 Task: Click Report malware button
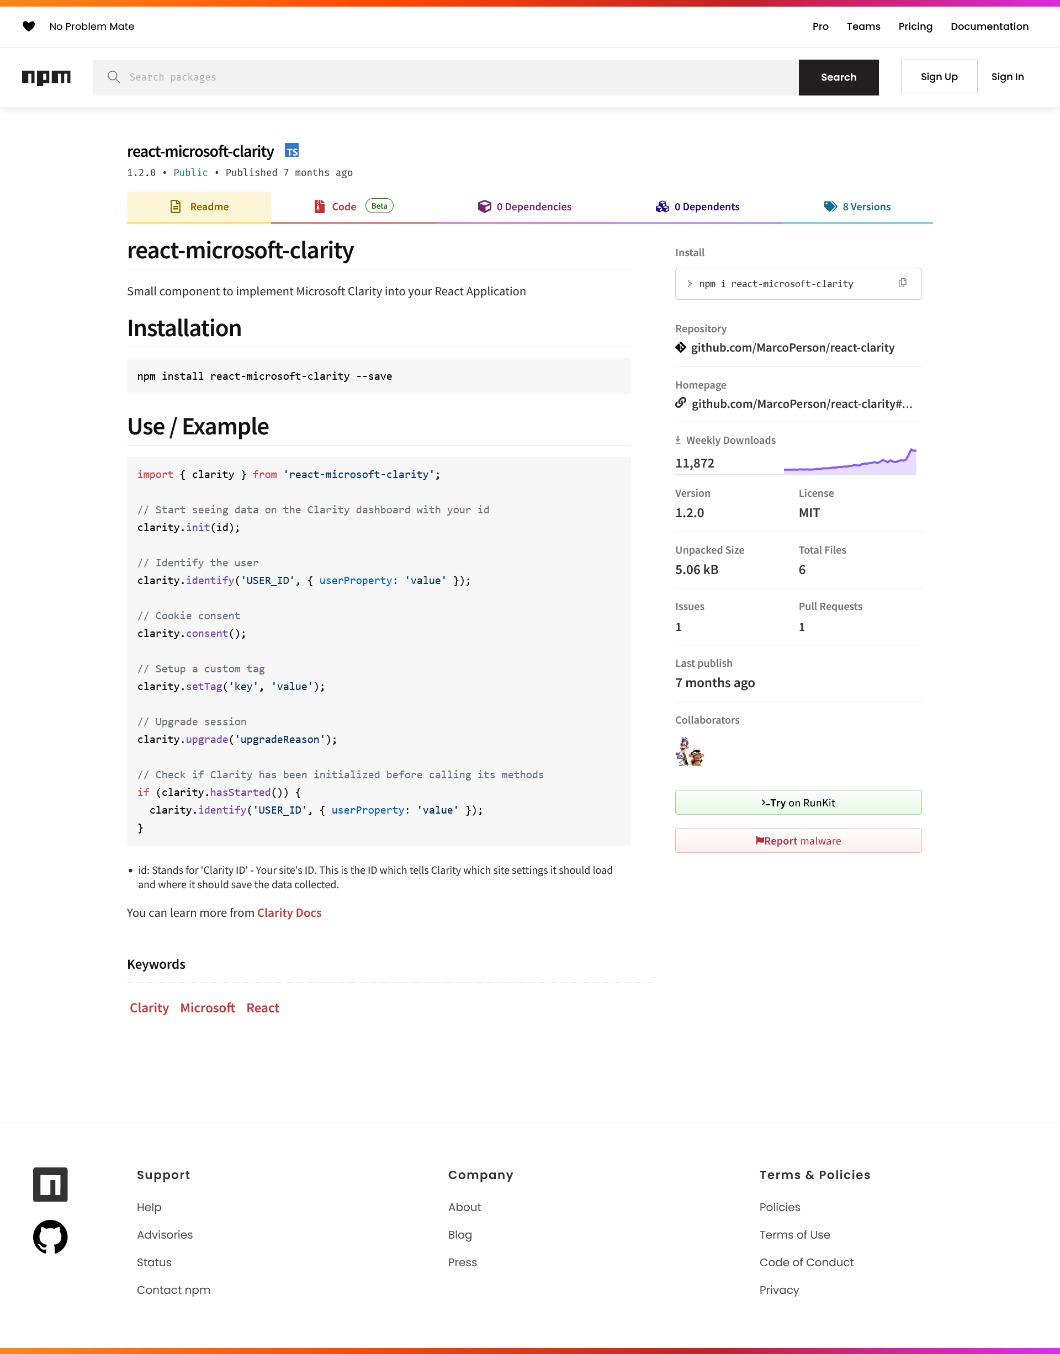click(798, 840)
